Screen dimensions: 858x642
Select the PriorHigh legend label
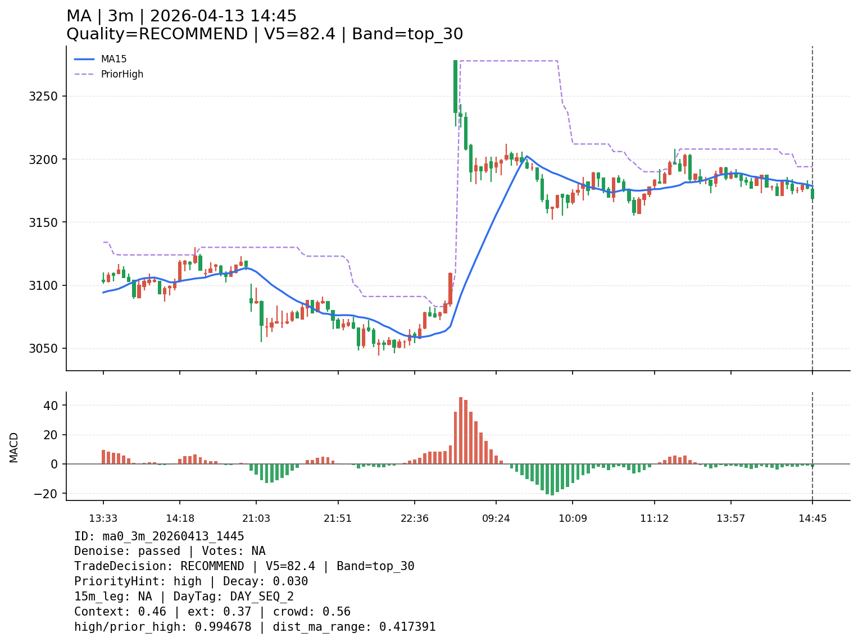click(x=122, y=74)
